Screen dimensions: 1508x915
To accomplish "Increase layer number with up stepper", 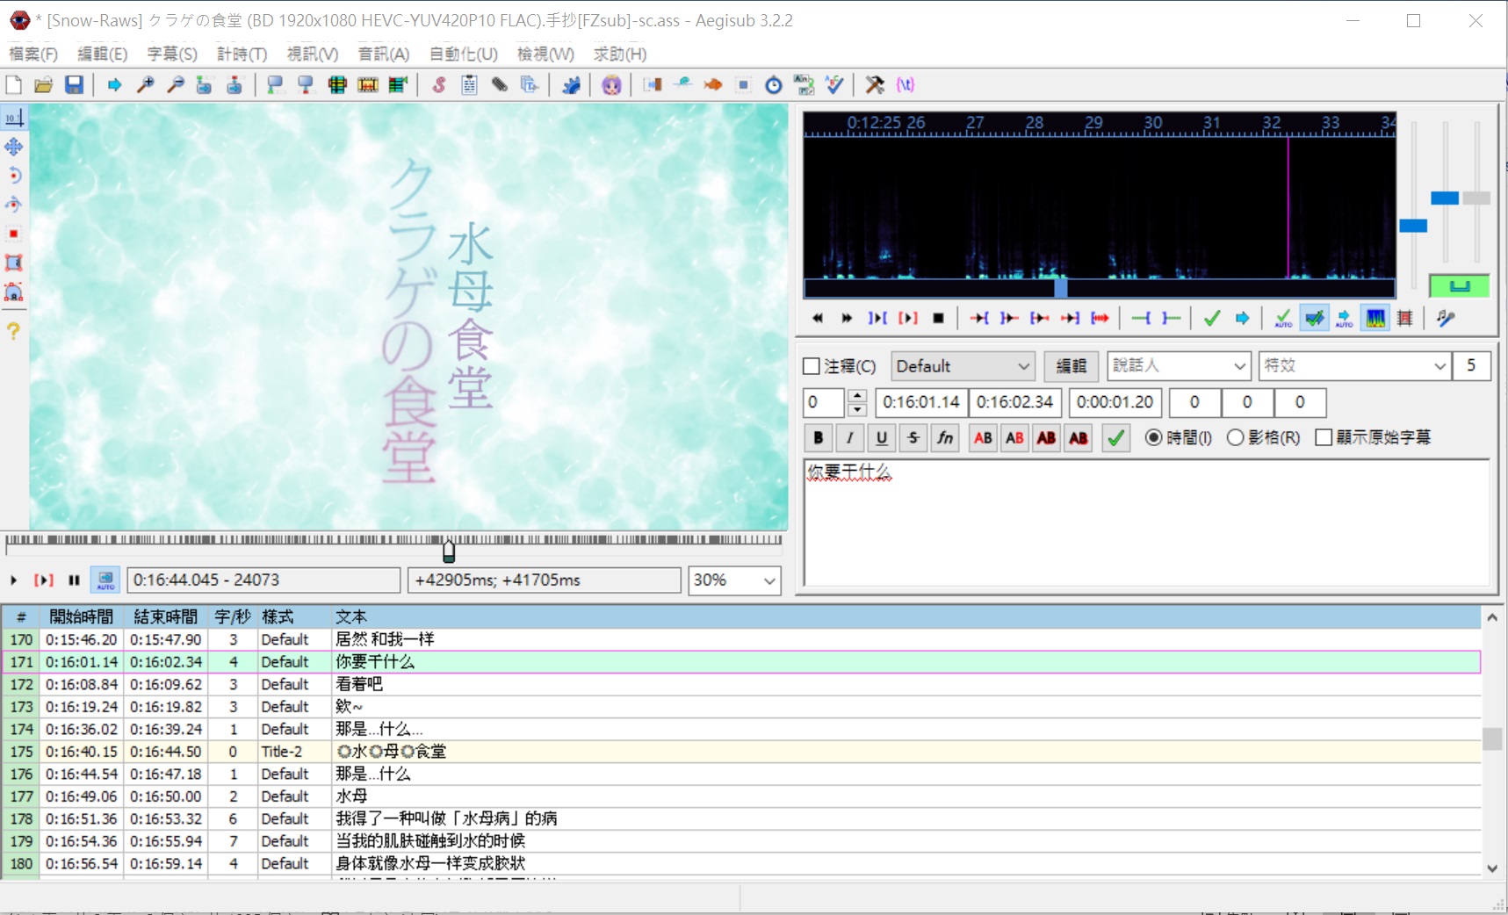I will [858, 396].
